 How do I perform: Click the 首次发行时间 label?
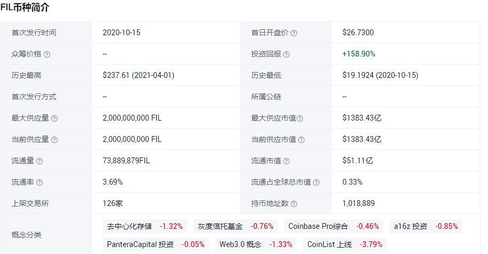[34, 33]
